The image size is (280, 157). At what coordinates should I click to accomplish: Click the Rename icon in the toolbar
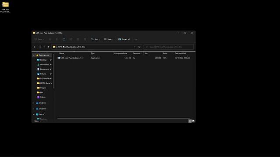pos(71,39)
